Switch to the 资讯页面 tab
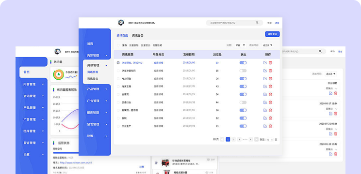Screen dimensions: 361x174 [122, 36]
